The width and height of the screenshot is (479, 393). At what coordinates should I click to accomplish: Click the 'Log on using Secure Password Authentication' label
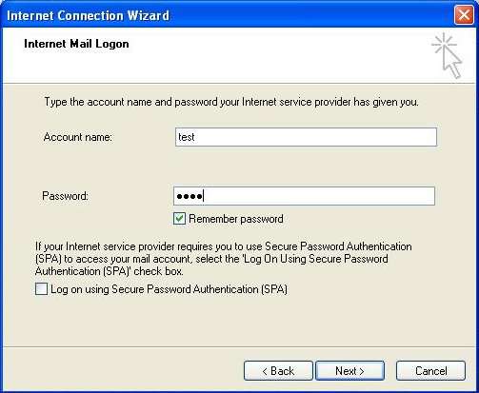coord(169,289)
